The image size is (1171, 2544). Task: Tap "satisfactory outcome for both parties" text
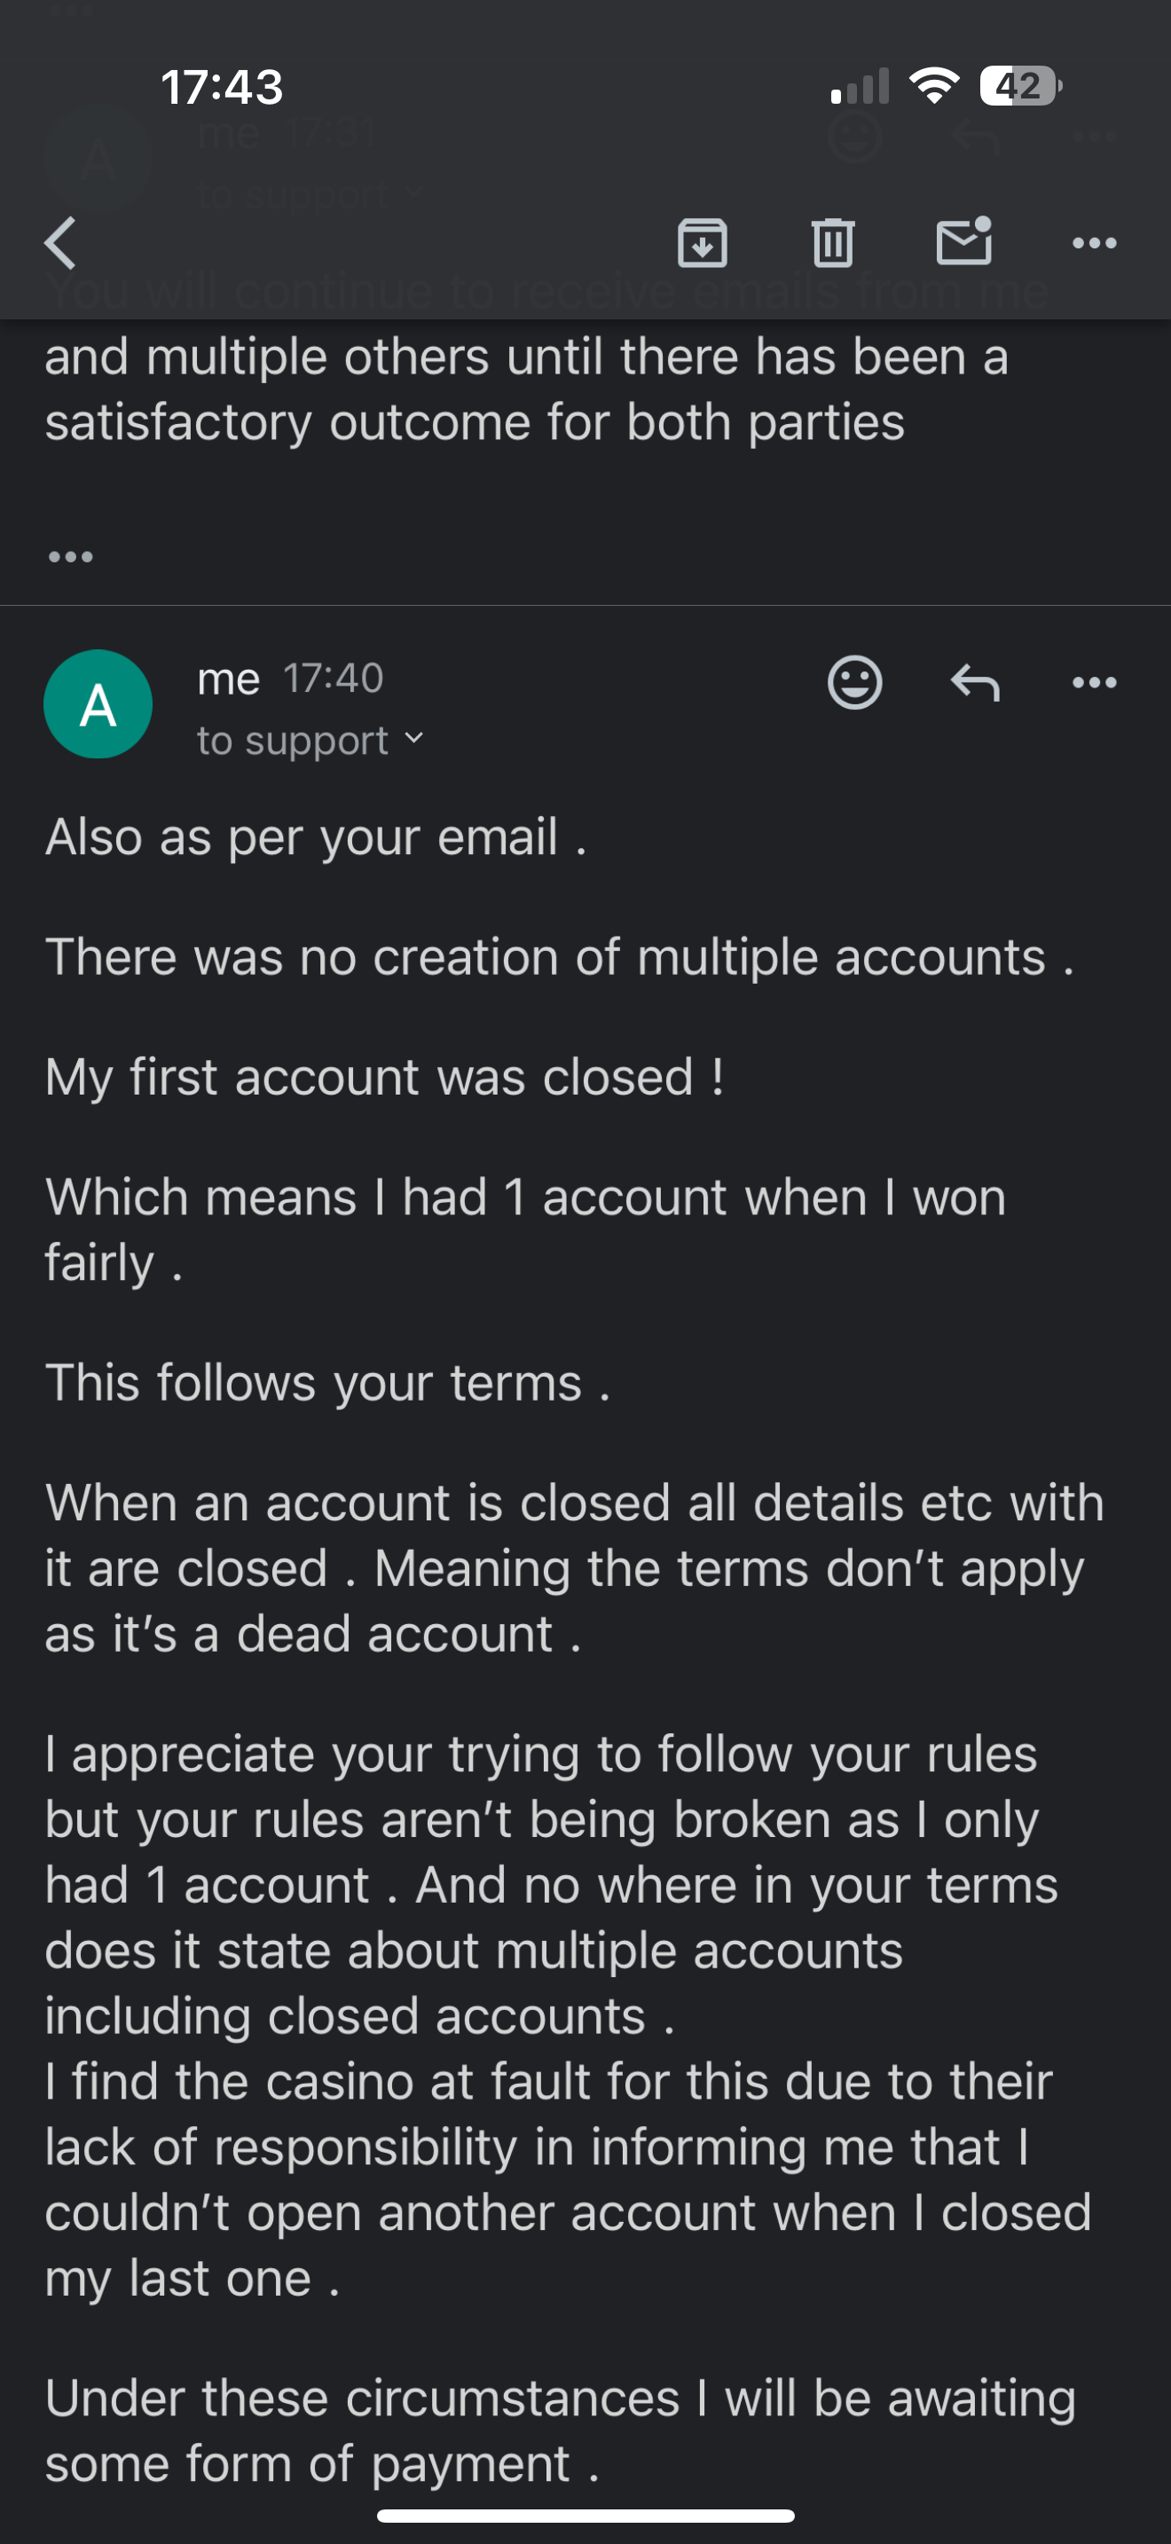pyautogui.click(x=474, y=423)
